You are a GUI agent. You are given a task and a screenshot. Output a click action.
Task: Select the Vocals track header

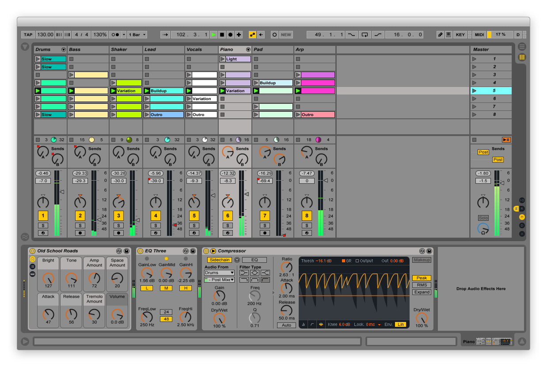click(201, 49)
